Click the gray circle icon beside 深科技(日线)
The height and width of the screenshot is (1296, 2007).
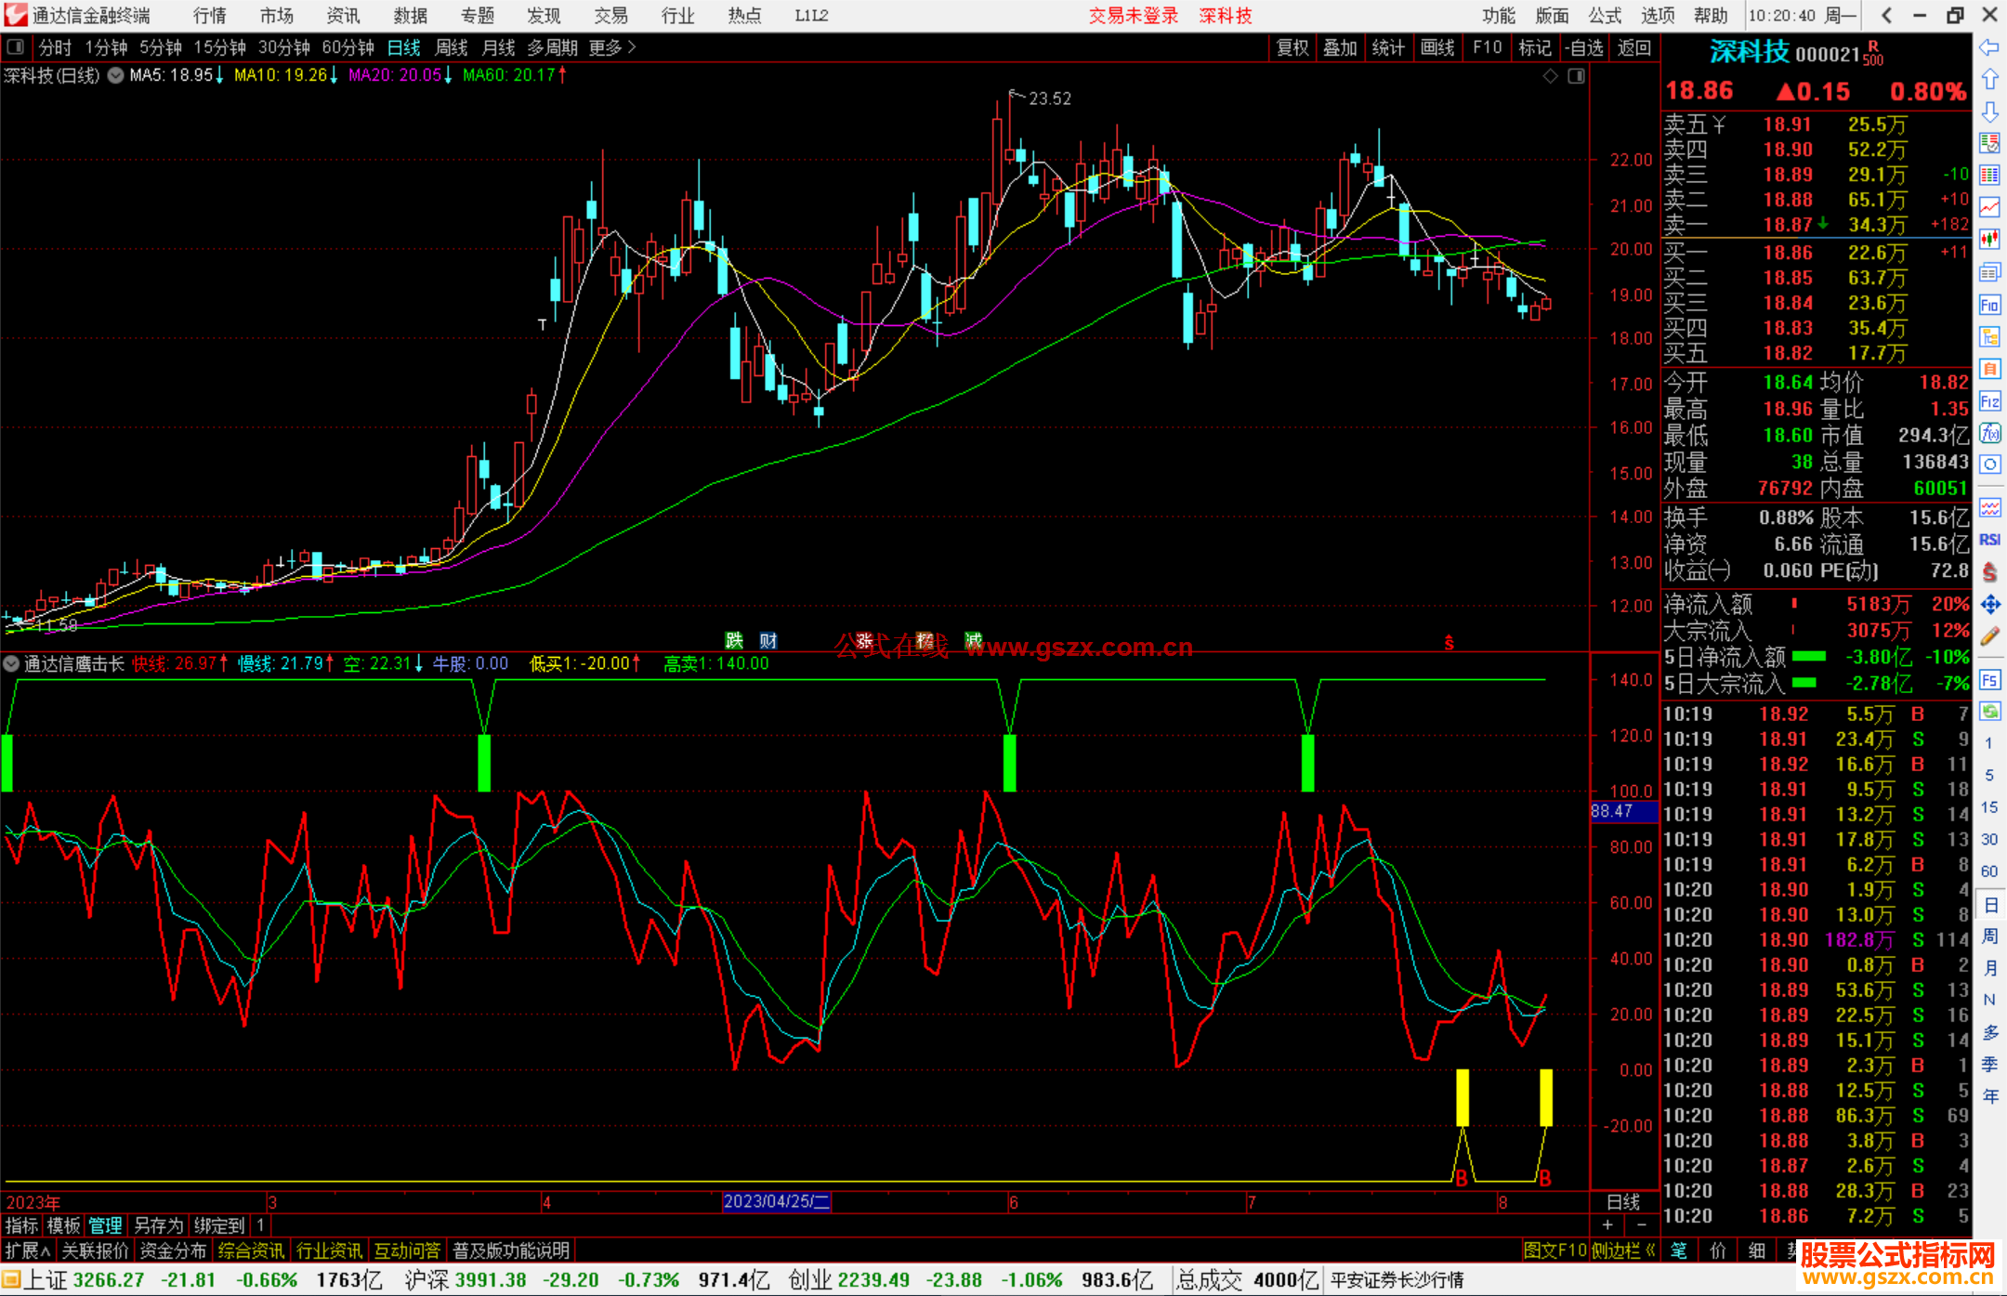[115, 75]
